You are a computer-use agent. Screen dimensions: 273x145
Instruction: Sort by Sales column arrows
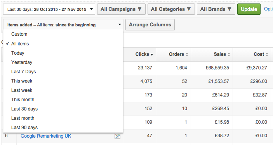[229, 54]
